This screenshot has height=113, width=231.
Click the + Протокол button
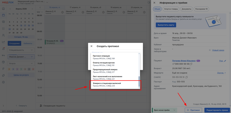point(193,110)
